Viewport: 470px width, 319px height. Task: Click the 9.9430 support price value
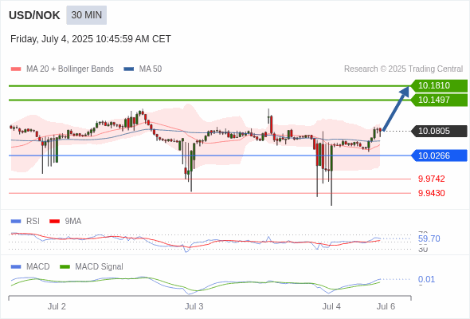(431, 193)
